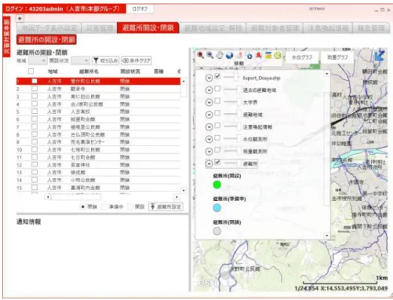This screenshot has height=300, width=393.
Task: Open the 雨量グラフ button on map
Action: point(337,57)
